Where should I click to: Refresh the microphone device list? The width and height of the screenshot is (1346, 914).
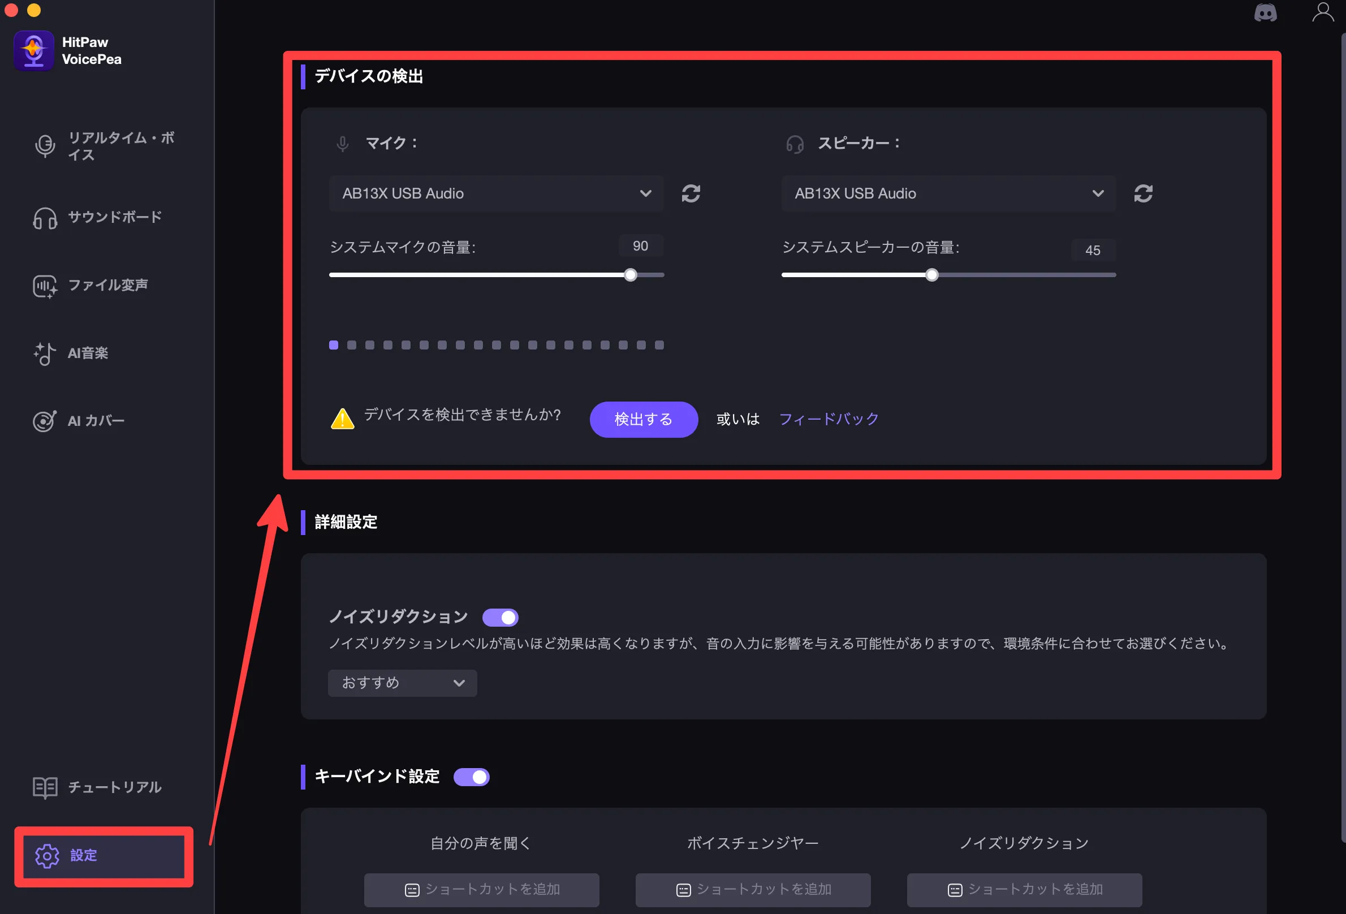tap(691, 193)
